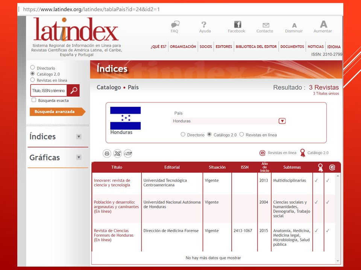This screenshot has width=361, height=270.
Task: Send results by email envelope icon
Action: coord(128,154)
